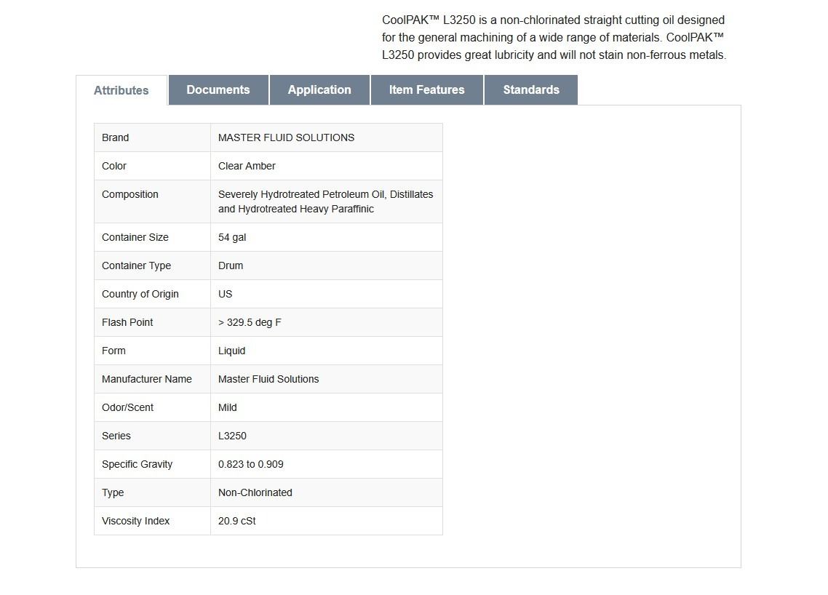828x595 pixels.
Task: Switch to the Documents tab
Action: (218, 90)
